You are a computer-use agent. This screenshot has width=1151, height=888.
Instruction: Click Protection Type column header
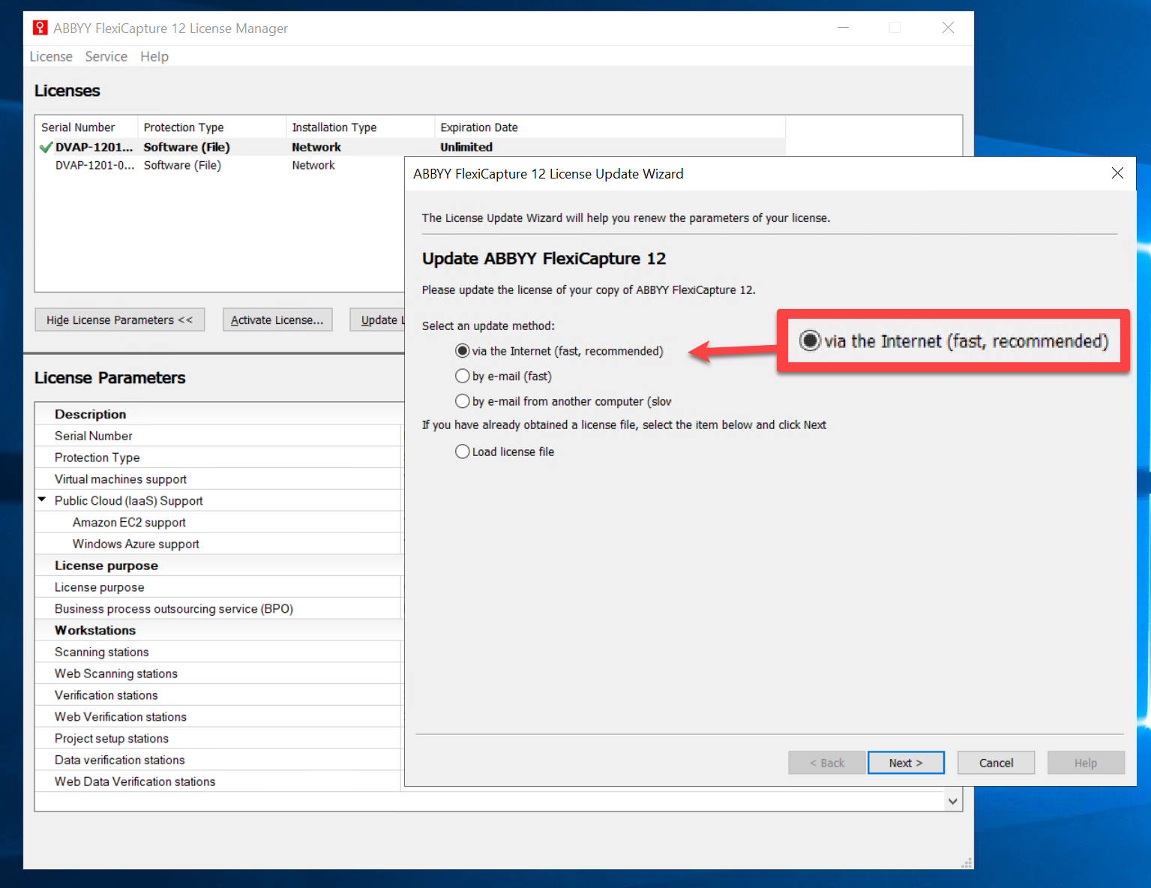coord(211,127)
